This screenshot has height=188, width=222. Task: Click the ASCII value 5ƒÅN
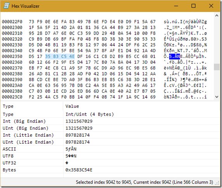point(71,149)
